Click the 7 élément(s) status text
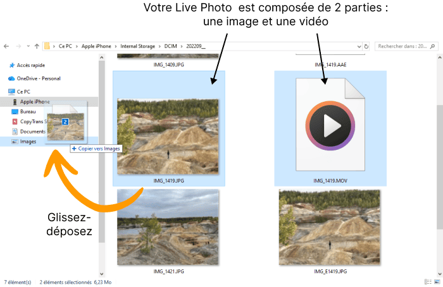Image resolution: width=443 pixels, height=287 pixels. pos(18,282)
